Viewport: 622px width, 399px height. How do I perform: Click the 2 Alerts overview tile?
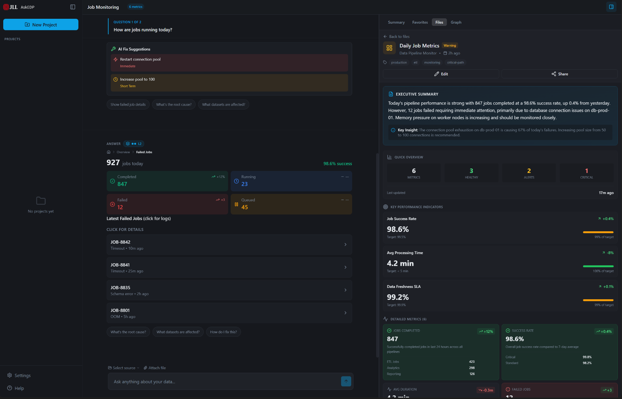pos(529,173)
